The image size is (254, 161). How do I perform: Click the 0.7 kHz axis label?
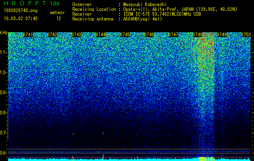[3, 133]
